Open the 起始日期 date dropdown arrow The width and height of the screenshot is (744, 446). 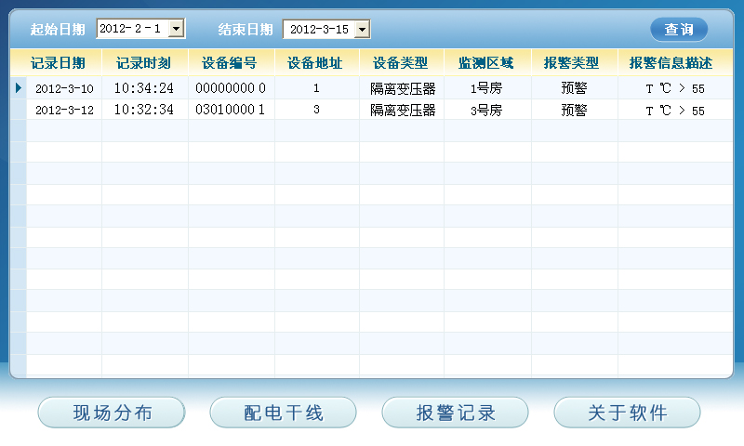click(177, 29)
